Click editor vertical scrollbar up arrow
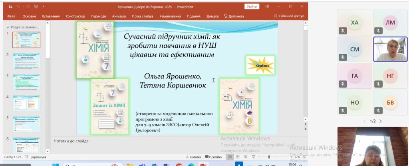The height and width of the screenshot is (166, 409). coord(306,23)
